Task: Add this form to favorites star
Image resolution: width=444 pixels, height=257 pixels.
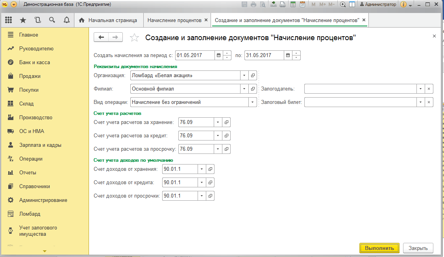Action: point(134,37)
